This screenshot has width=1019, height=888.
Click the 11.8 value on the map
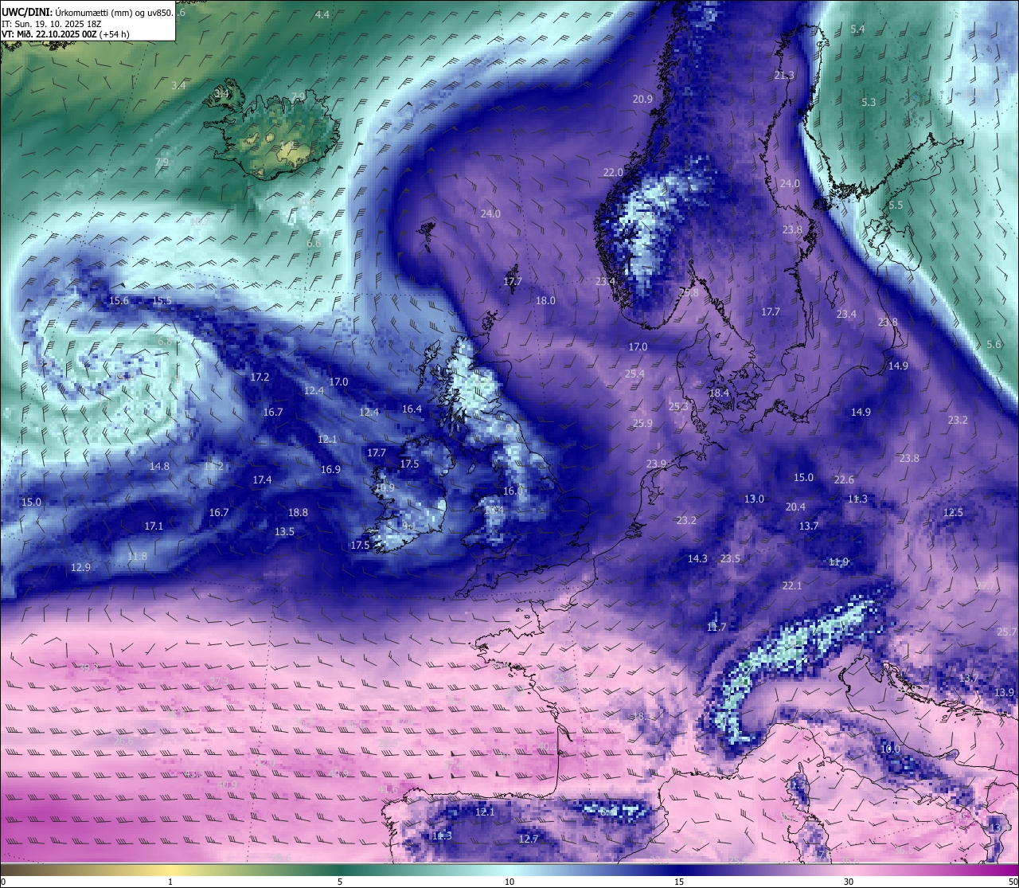click(x=137, y=556)
